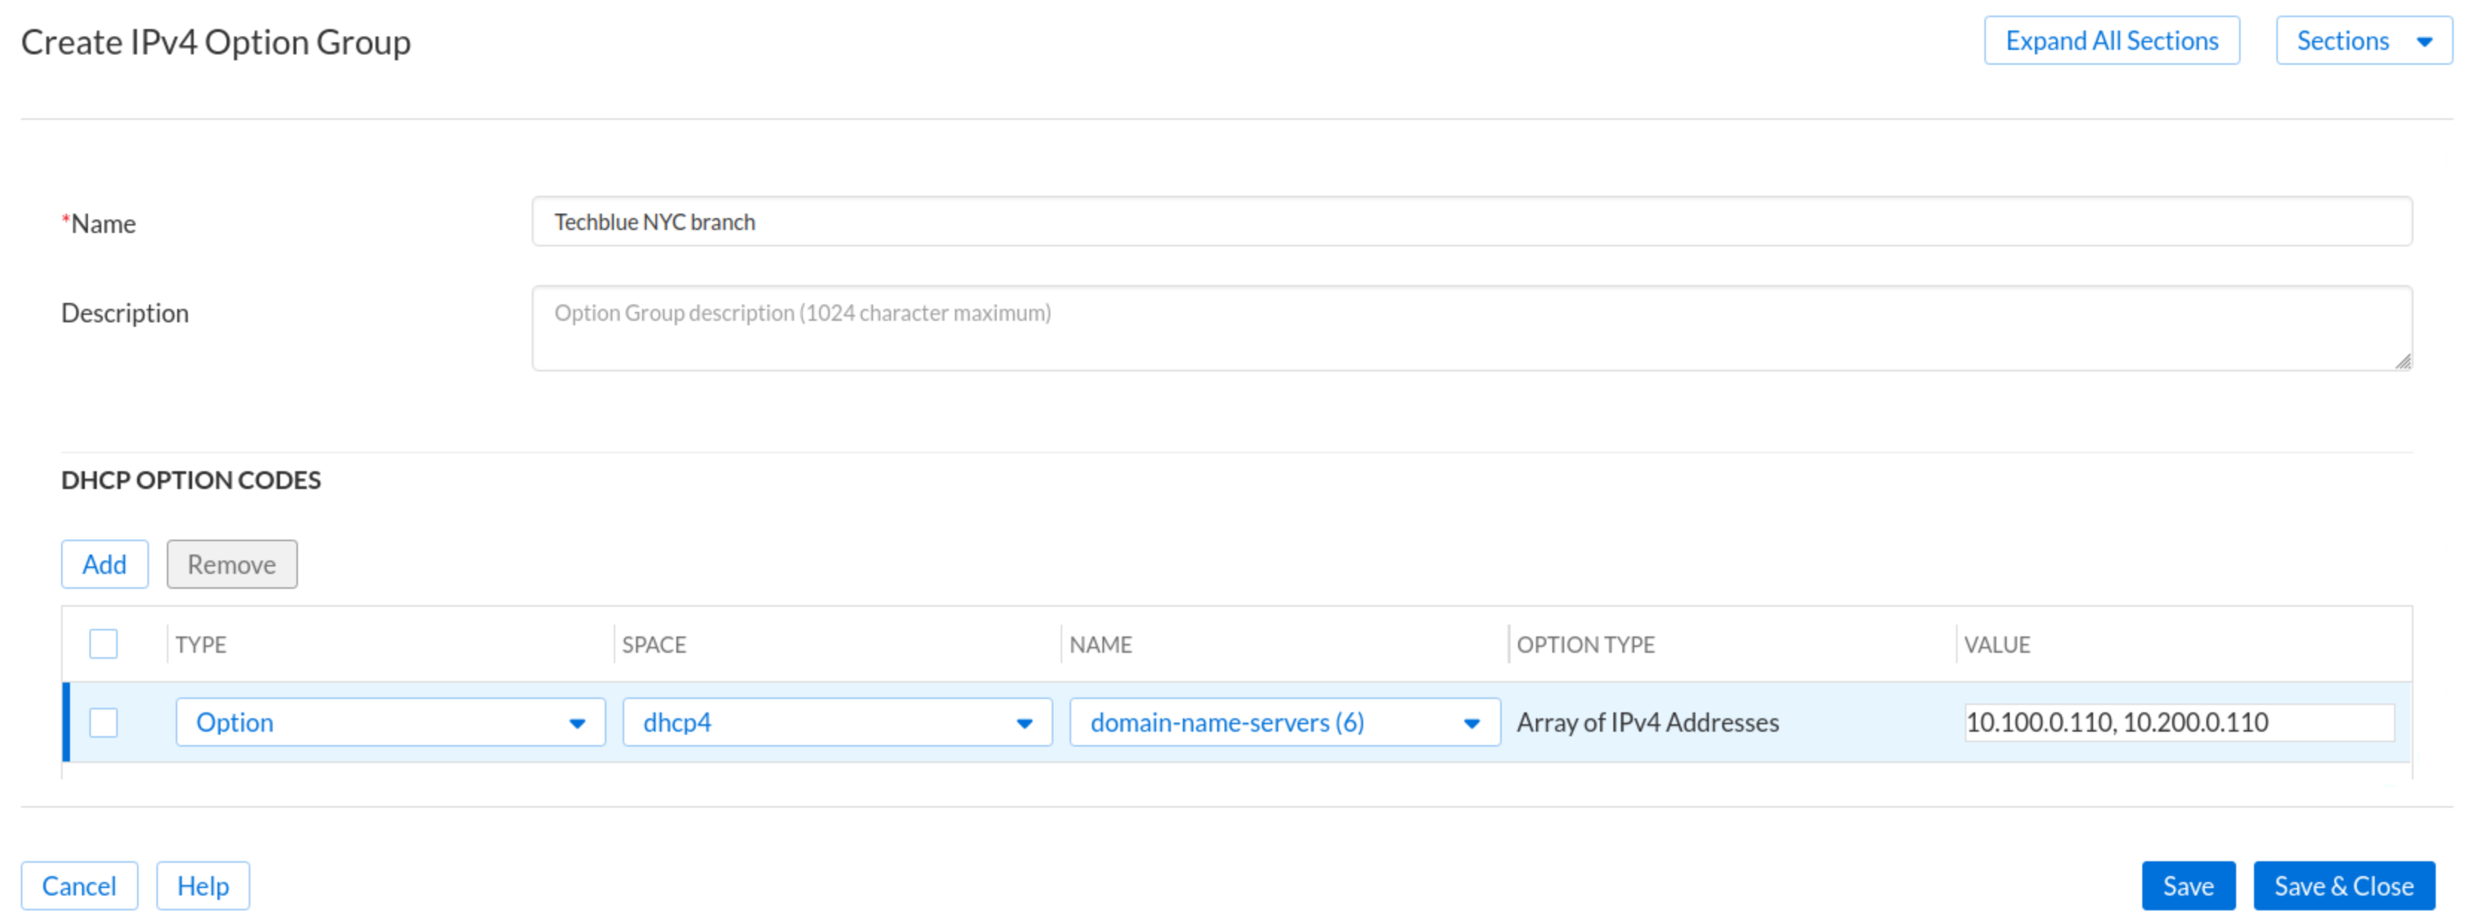Click the TYPE column header
Viewport: 2473px width, 923px height.
click(200, 645)
